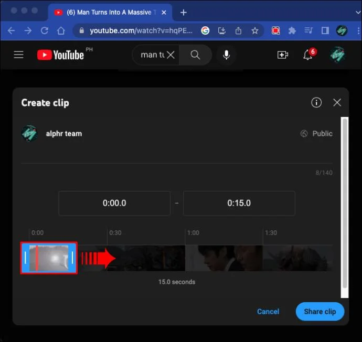The width and height of the screenshot is (362, 342).
Task: Click the Create clip panel scrollbar
Action: point(345,203)
